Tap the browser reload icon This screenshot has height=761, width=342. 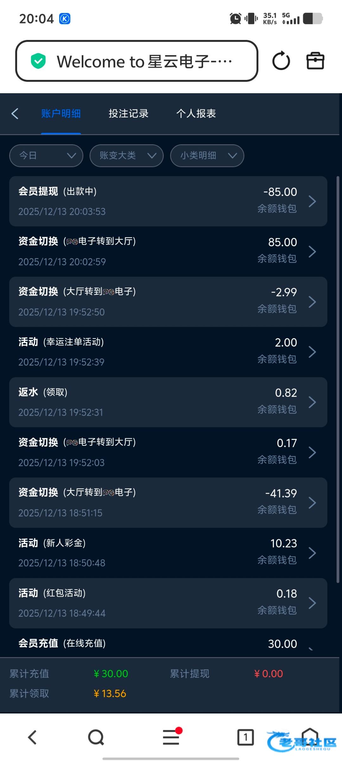(281, 61)
